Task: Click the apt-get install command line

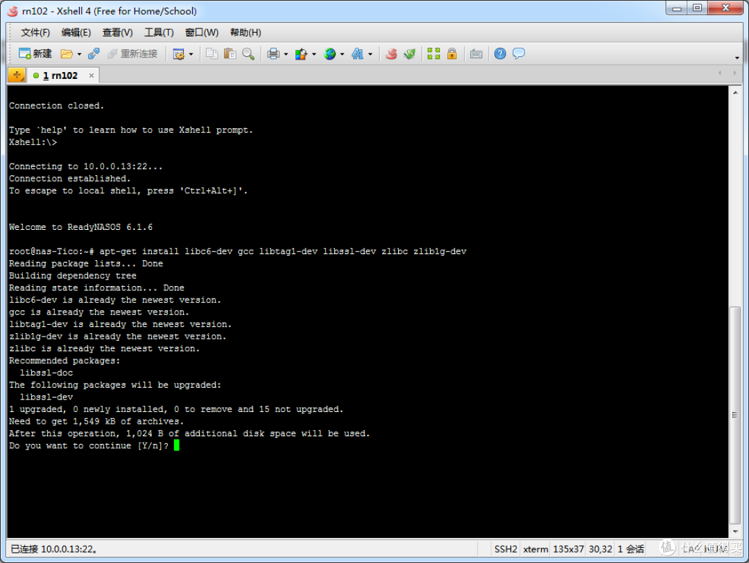Action: (237, 251)
